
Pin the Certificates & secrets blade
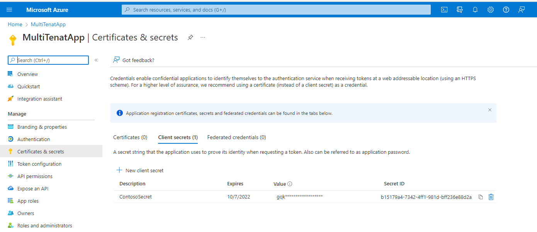[190, 37]
